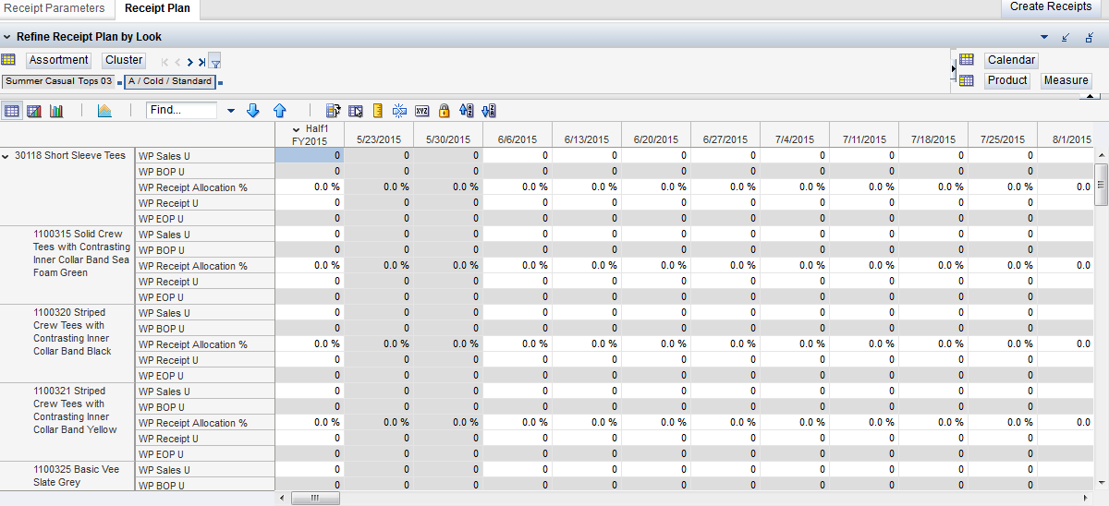Click the page-axis grid icon left of Assortment
This screenshot has width=1109, height=506.
(8, 60)
